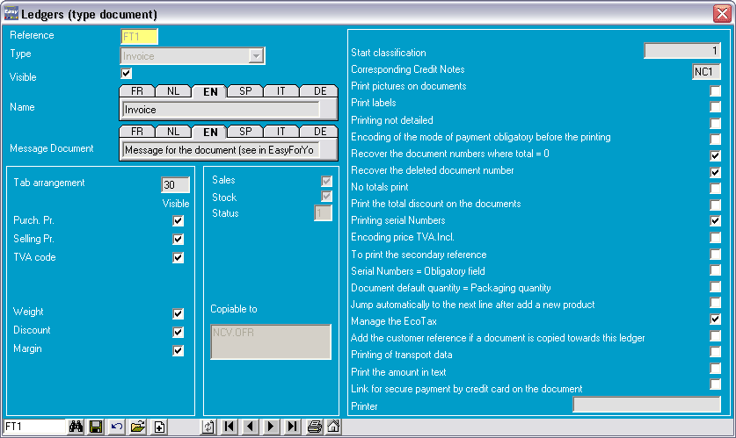Toggle the Weight visible checkbox
The width and height of the screenshot is (736, 438).
click(x=179, y=313)
